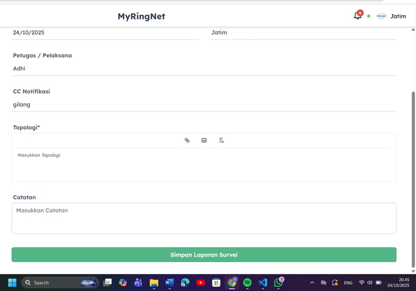
Task: Click the Petugas / Pelaksana field with Adhi
Action: tap(204, 69)
